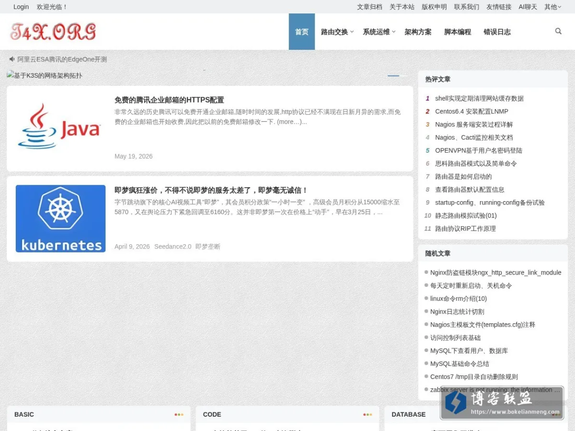
Task: Open 每天定时重新启动、关机命令
Action: coord(471,285)
